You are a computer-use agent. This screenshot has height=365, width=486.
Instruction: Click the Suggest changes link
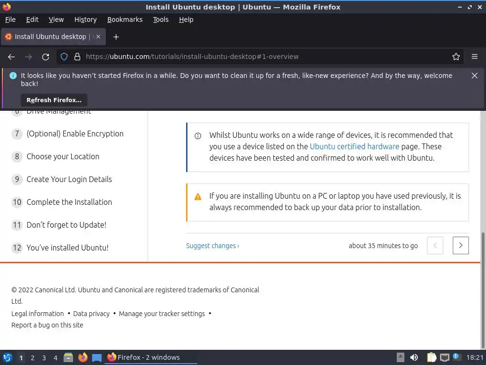coord(212,246)
